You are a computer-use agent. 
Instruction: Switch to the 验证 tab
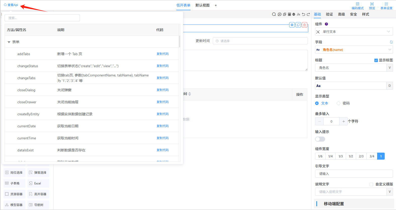click(329, 14)
